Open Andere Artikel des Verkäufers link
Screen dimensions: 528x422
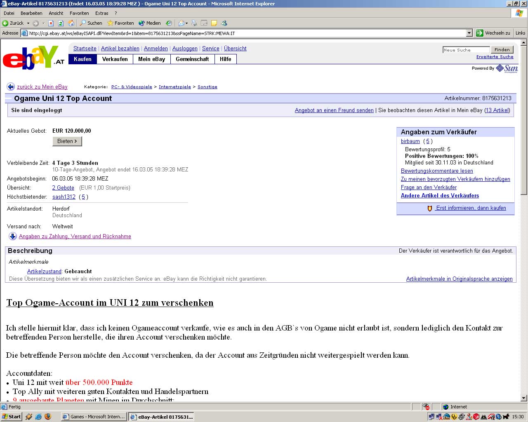coord(440,195)
